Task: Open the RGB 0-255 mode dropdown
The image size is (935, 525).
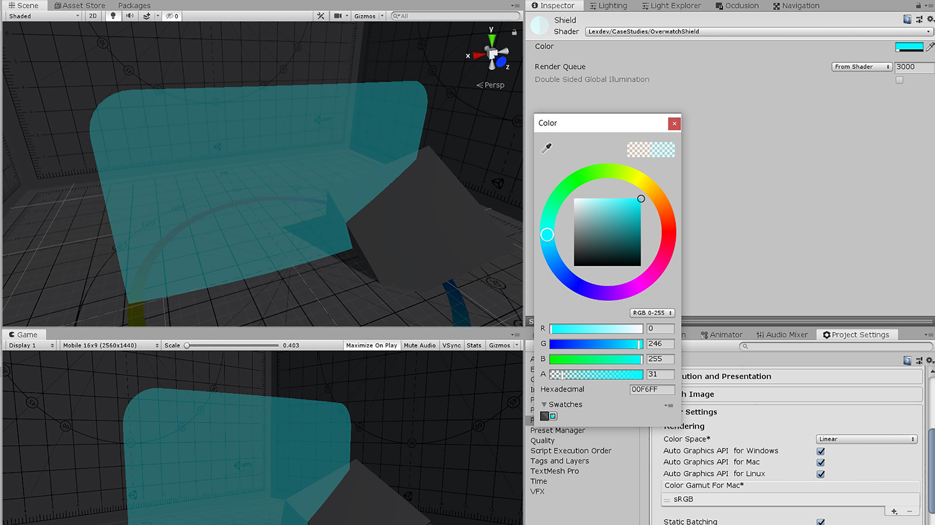Action: 652,313
